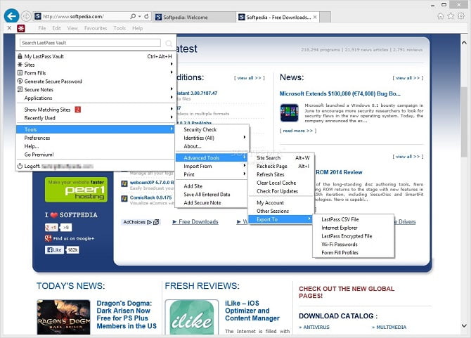Click the red LastPass toolbar icon

point(21,28)
